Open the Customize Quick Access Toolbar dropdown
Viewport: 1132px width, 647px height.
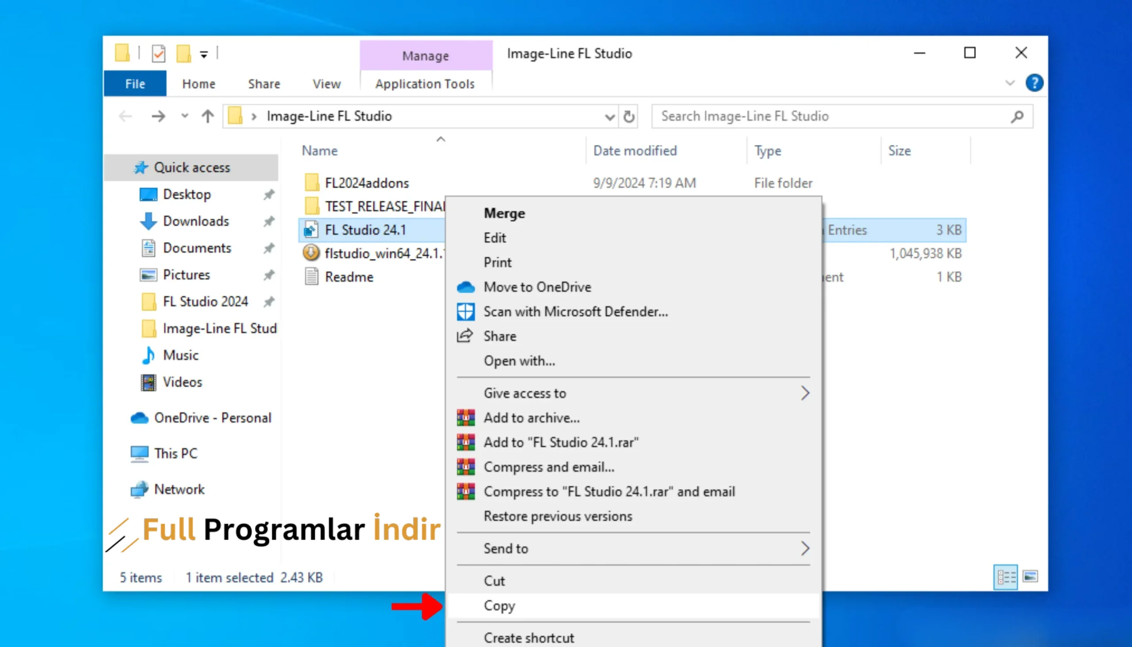tap(204, 55)
